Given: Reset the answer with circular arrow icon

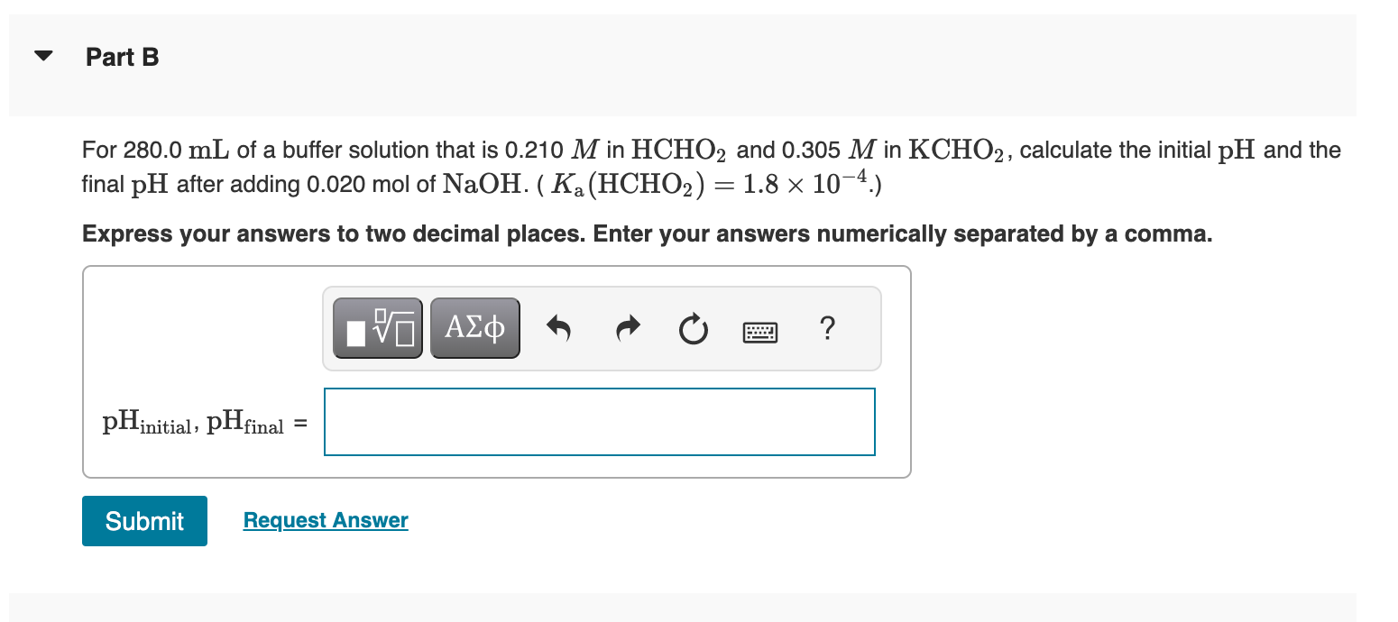Looking at the screenshot, I should coord(693,327).
